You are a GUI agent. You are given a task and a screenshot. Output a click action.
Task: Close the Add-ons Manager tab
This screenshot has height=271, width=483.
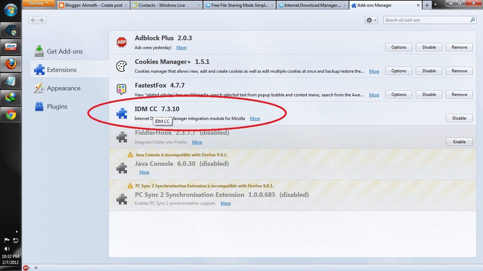click(418, 5)
